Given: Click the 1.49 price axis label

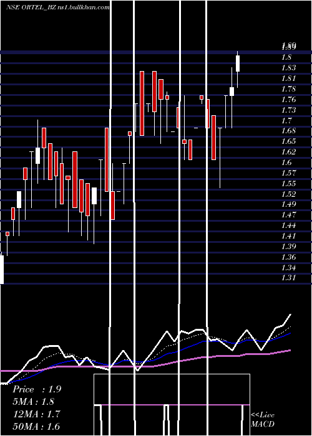Looking at the screenshot, I should tap(288, 204).
